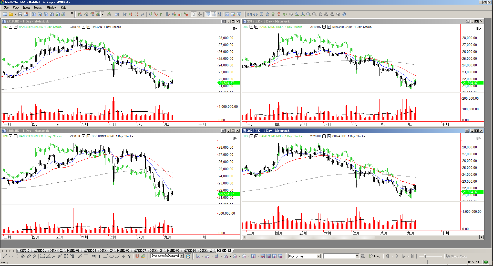Select the text drawing tool
Screen dimensions: 493x270
tap(99, 256)
